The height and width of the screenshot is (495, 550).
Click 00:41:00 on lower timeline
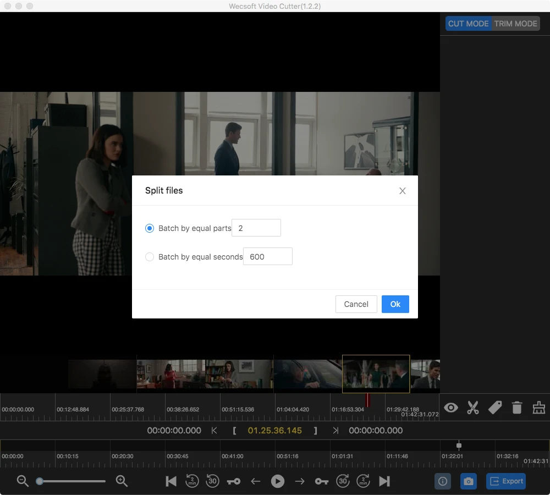click(232, 456)
